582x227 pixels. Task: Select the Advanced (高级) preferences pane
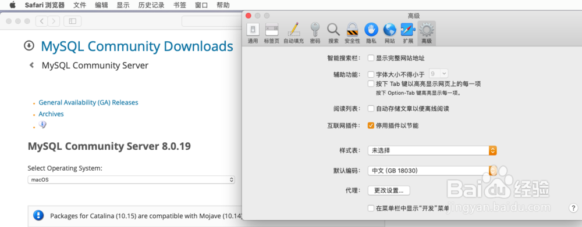[x=427, y=33]
